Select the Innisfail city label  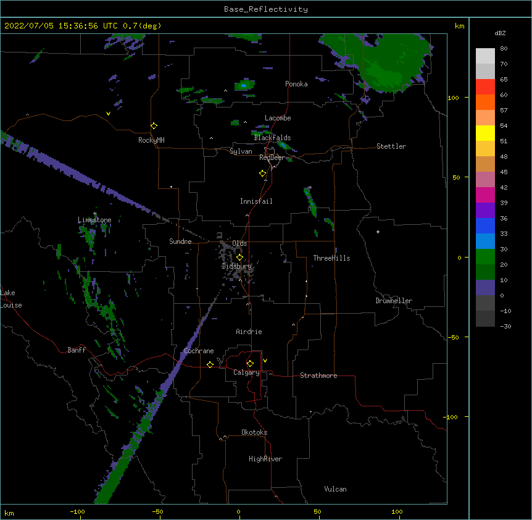(x=256, y=201)
